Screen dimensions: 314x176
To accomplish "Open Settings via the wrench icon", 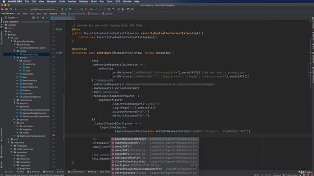I will point(119,9).
